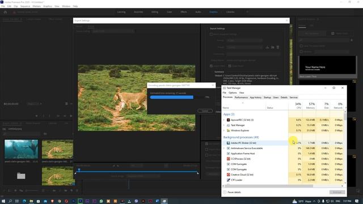Switch to the Effects workspace

pos(184,12)
